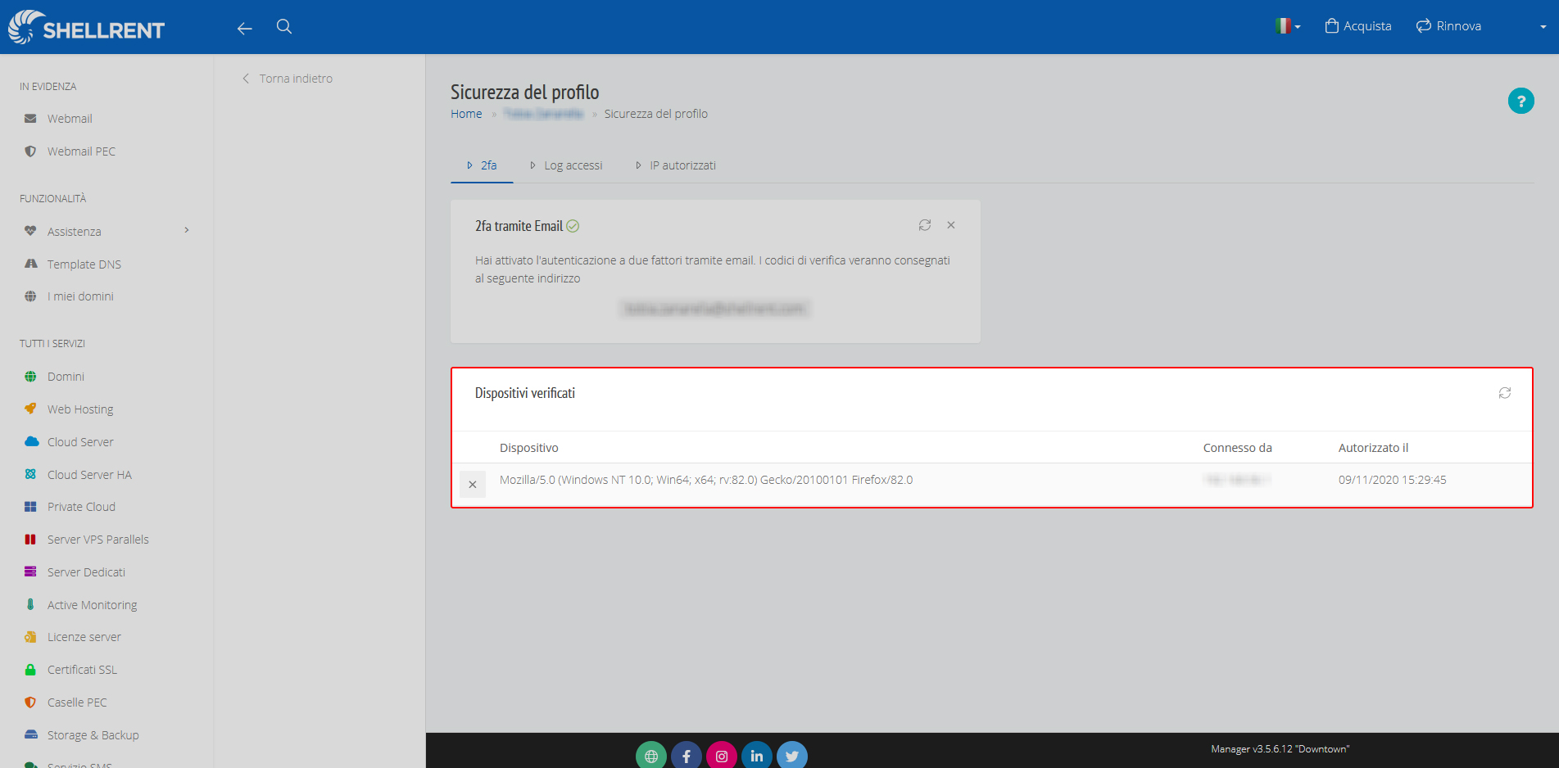Select the 09/11/2020 15:29:45 date cell
The height and width of the screenshot is (768, 1559).
click(1393, 480)
